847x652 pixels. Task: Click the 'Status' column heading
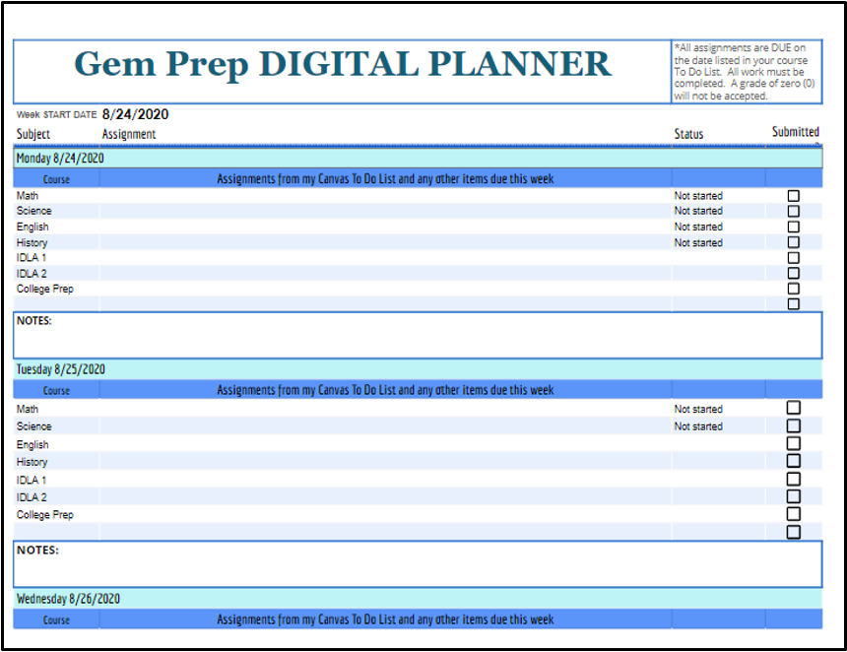point(688,134)
